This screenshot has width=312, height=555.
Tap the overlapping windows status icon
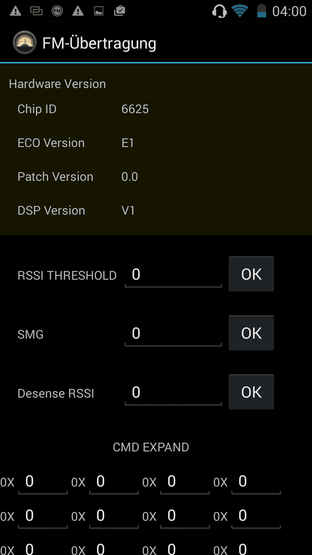click(x=36, y=11)
